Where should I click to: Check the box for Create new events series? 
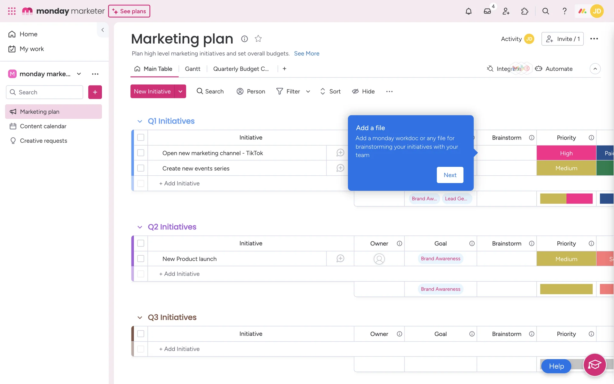[141, 168]
